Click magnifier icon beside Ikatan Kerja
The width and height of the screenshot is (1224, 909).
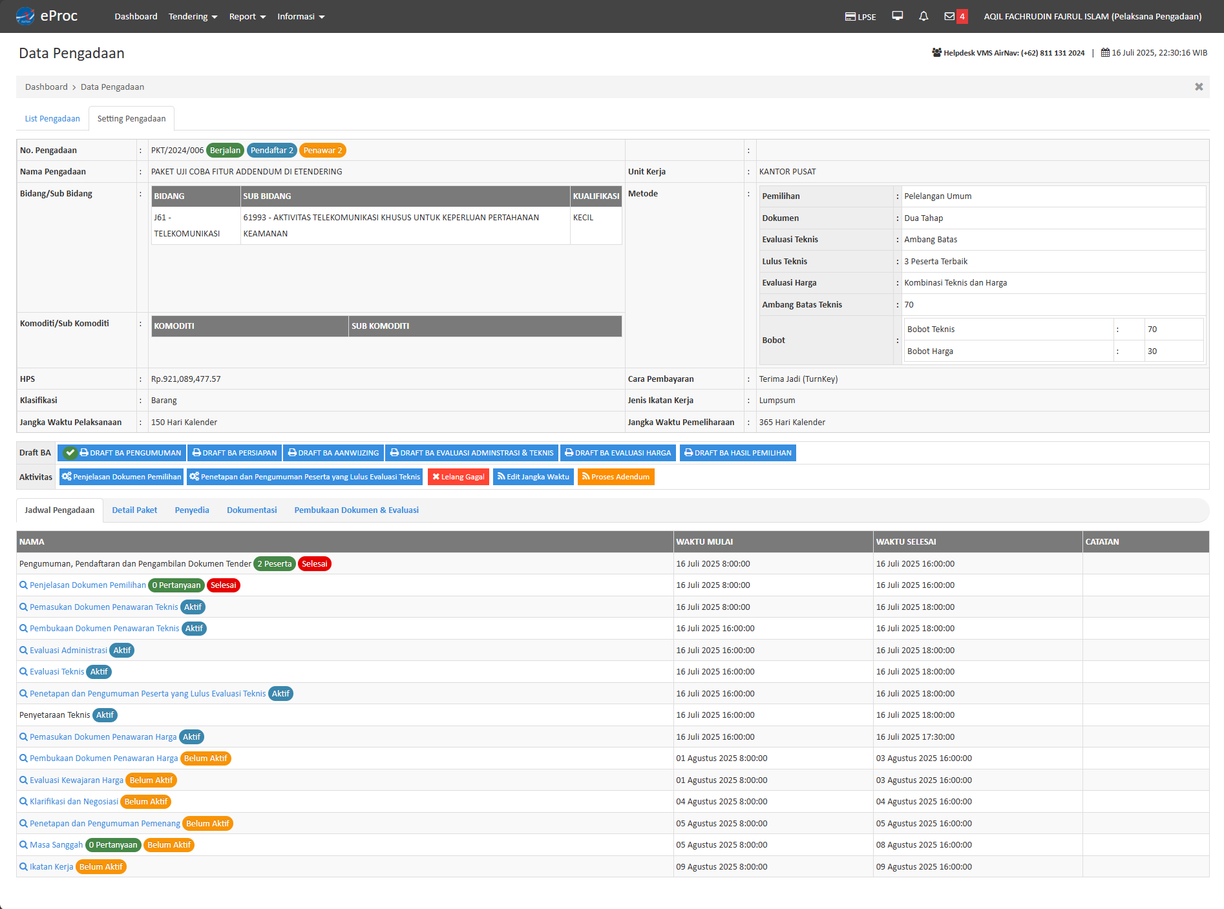pyautogui.click(x=23, y=867)
